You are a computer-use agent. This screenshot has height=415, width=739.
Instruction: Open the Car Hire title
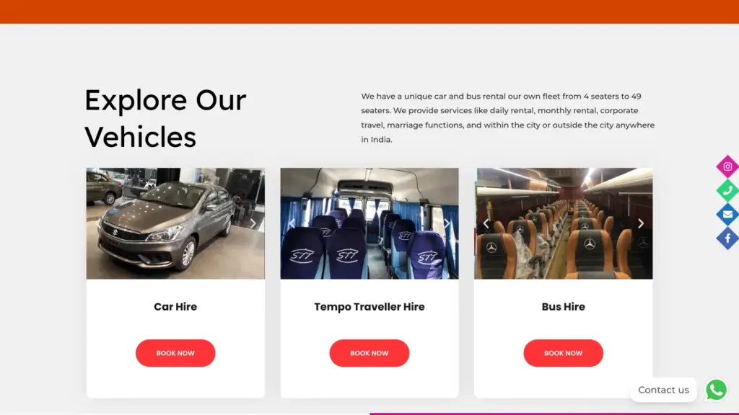[x=175, y=307]
